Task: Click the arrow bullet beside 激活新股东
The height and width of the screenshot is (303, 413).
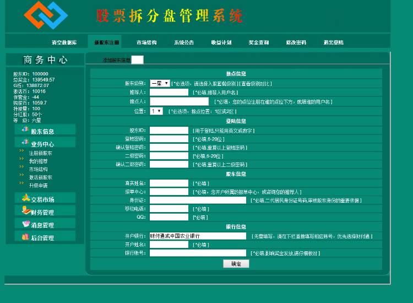Action: tap(21, 175)
